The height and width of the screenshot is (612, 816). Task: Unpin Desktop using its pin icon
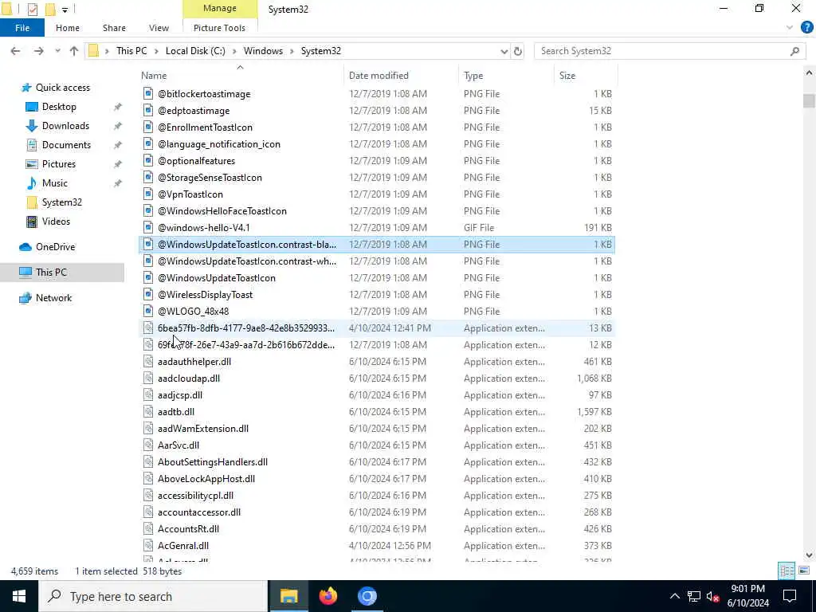point(118,107)
